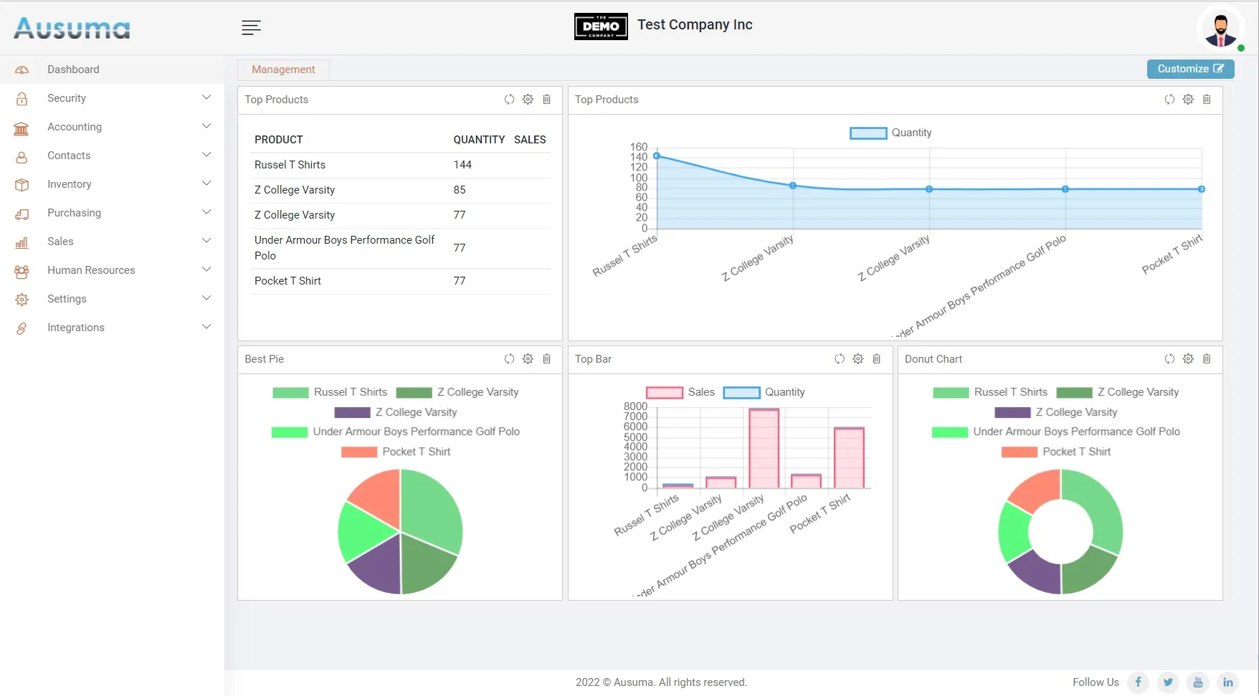
Task: Open the YouTube footer icon
Action: [x=1198, y=682]
